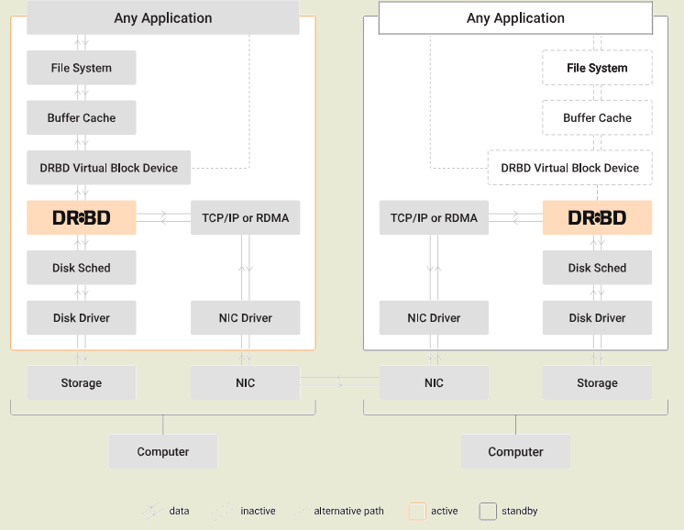
Task: Click the NIC Driver box in active node
Action: click(245, 318)
